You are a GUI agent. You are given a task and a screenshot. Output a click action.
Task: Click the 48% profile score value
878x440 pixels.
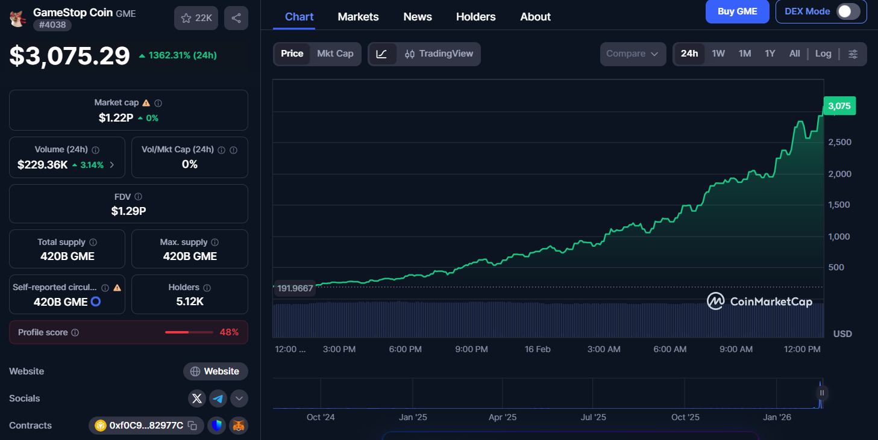point(229,332)
